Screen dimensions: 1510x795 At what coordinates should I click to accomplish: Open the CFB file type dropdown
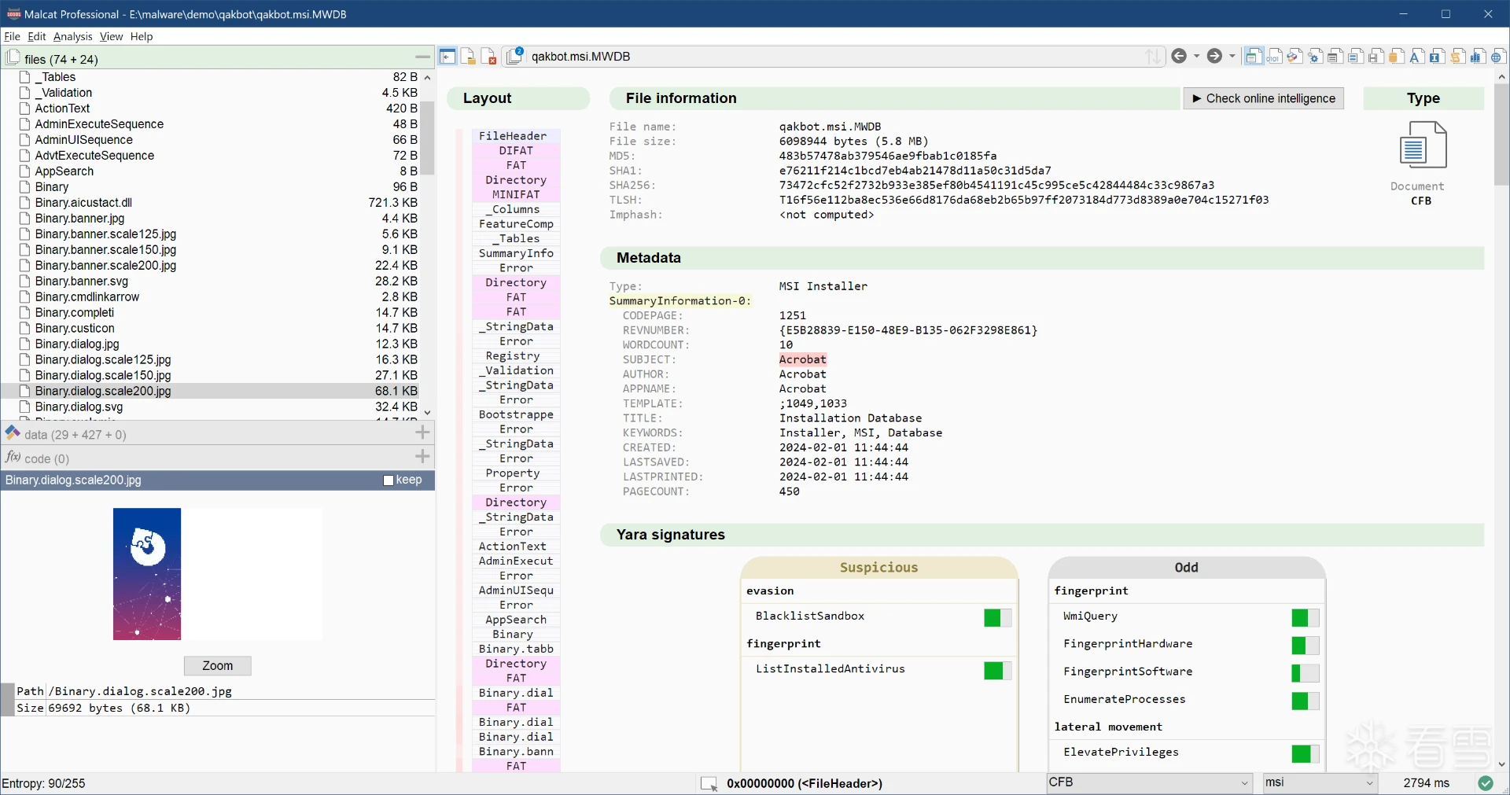[1148, 783]
